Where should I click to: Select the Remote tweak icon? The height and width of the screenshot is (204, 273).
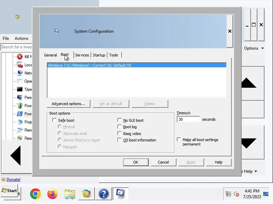20,130
